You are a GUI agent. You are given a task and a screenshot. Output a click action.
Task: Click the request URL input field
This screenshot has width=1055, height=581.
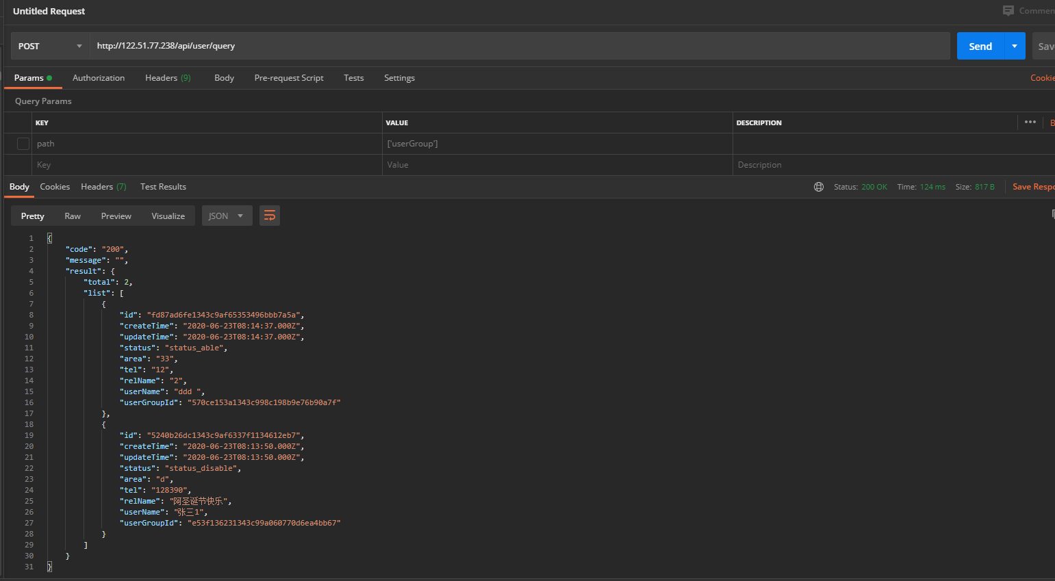click(519, 46)
